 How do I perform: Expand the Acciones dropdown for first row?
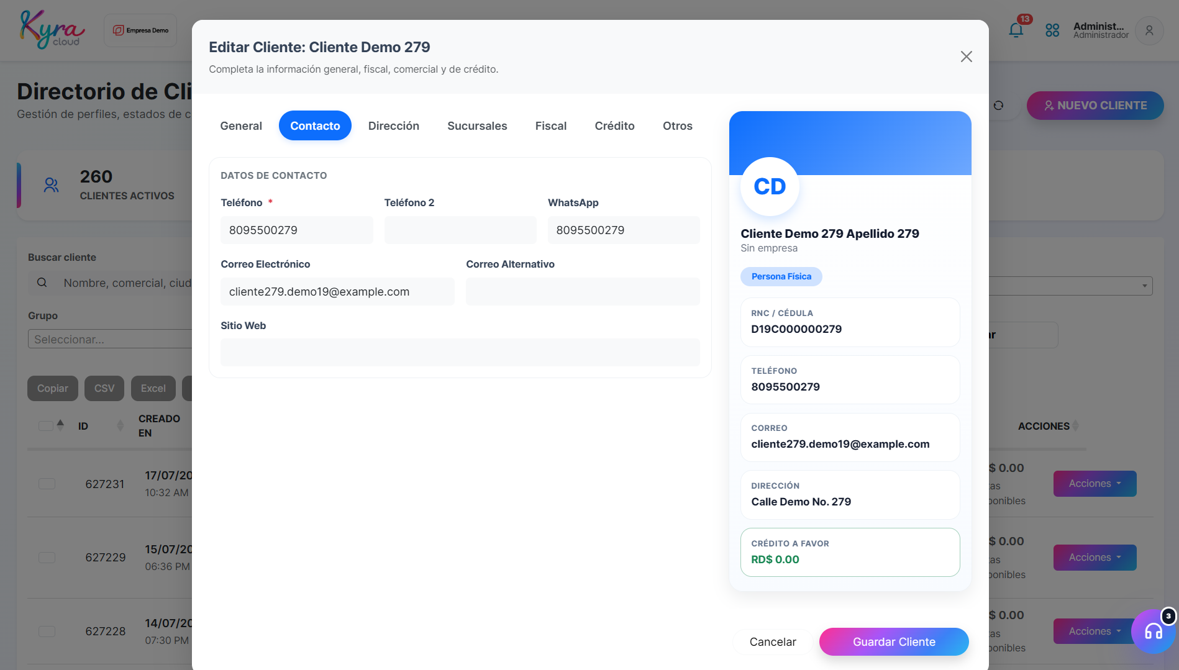tap(1095, 484)
